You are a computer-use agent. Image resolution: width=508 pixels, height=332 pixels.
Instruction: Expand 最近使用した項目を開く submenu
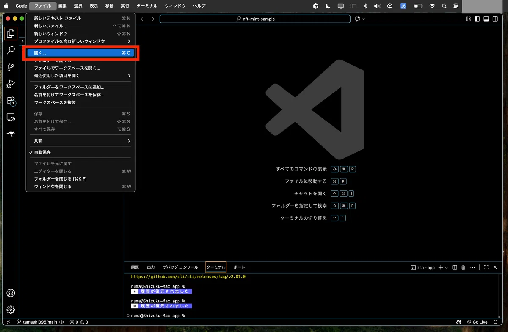(80, 76)
